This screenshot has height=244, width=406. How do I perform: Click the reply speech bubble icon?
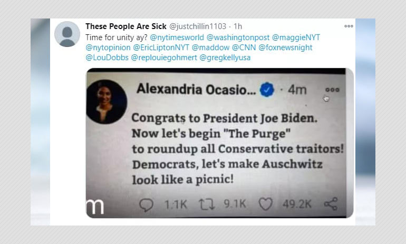click(x=146, y=204)
